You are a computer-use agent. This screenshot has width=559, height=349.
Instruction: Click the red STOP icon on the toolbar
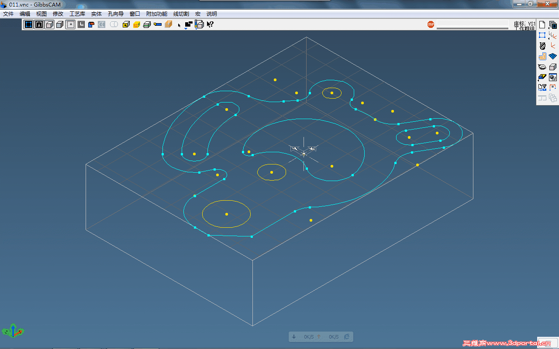tap(431, 25)
